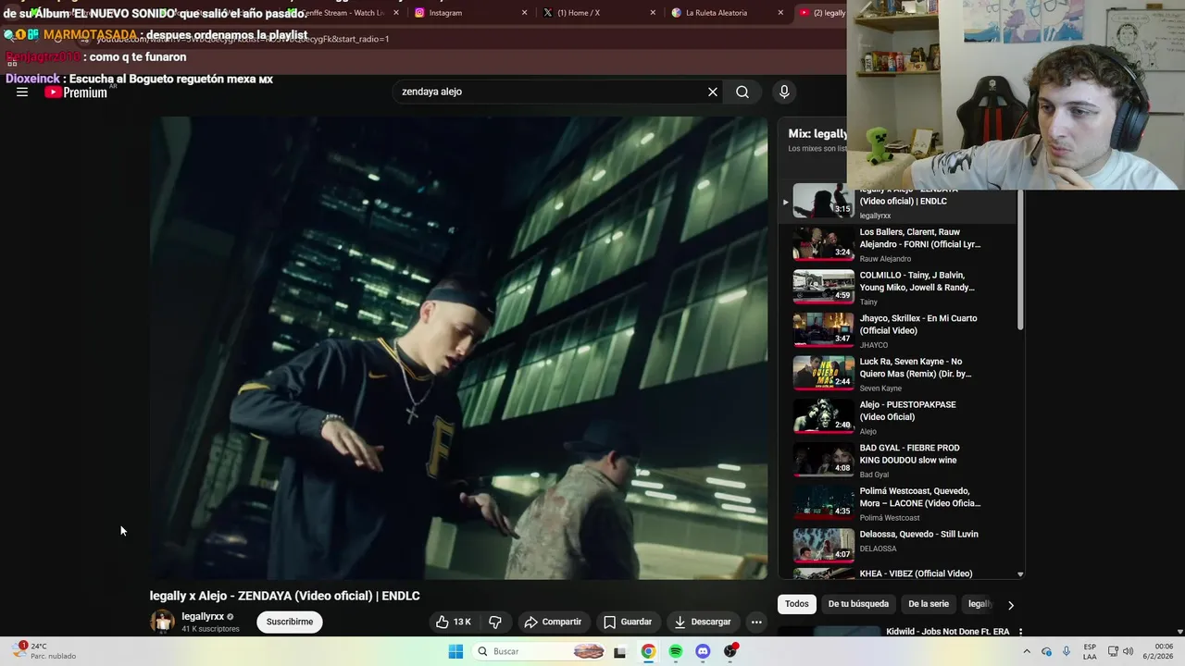Play Jhayco Skrillex En Mi Cuarto

(x=898, y=330)
